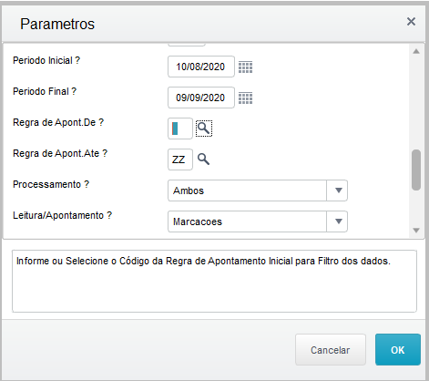Image resolution: width=429 pixels, height=381 pixels.
Task: Click the Parametros dialog title
Action: 57,24
